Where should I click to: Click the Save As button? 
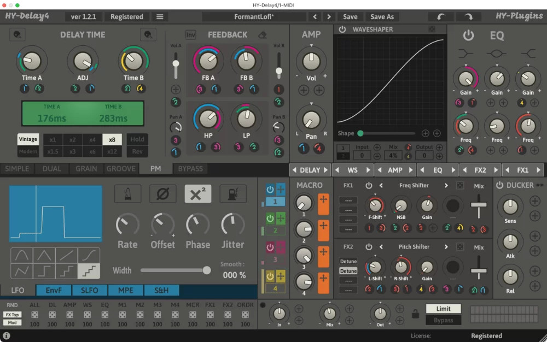(x=382, y=16)
